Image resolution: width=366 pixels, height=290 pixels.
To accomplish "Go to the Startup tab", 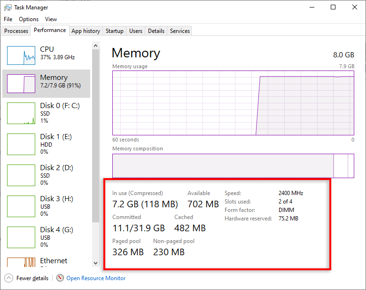I will point(115,31).
